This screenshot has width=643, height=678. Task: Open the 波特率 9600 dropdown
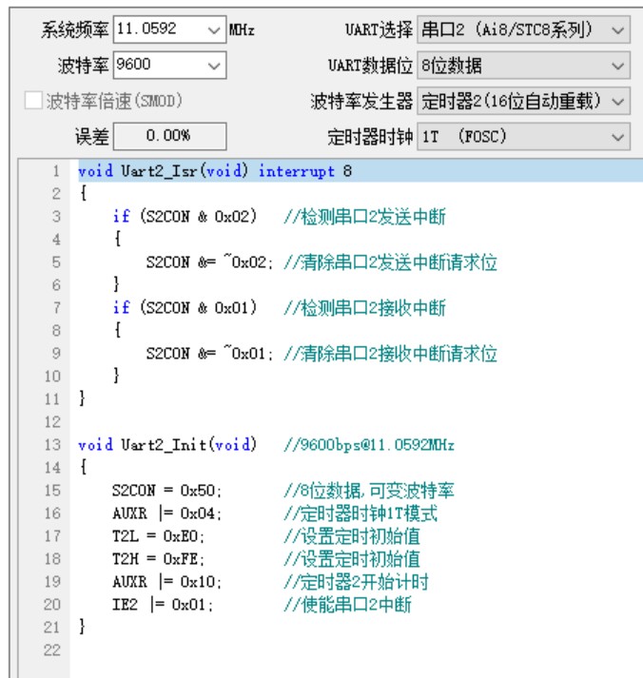click(169, 65)
